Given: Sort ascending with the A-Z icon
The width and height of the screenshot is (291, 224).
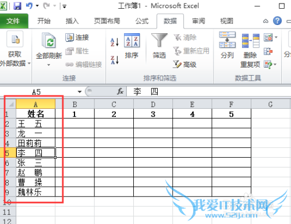Looking at the screenshot, I should (115, 42).
